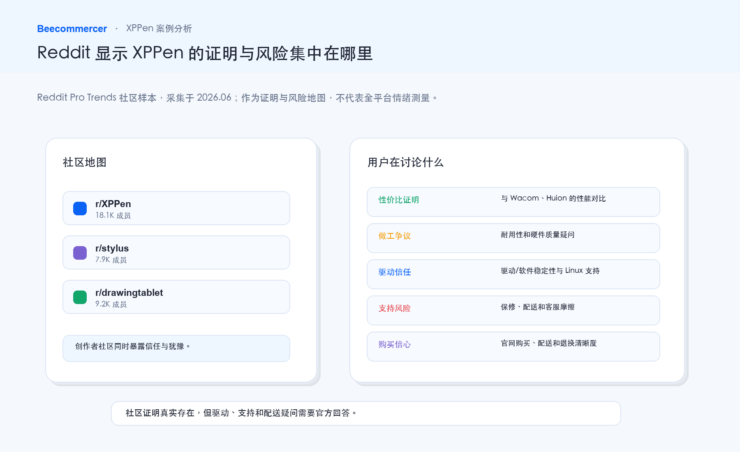Click 保修、配送和客服摩擦 description
740x452 pixels.
(x=538, y=307)
